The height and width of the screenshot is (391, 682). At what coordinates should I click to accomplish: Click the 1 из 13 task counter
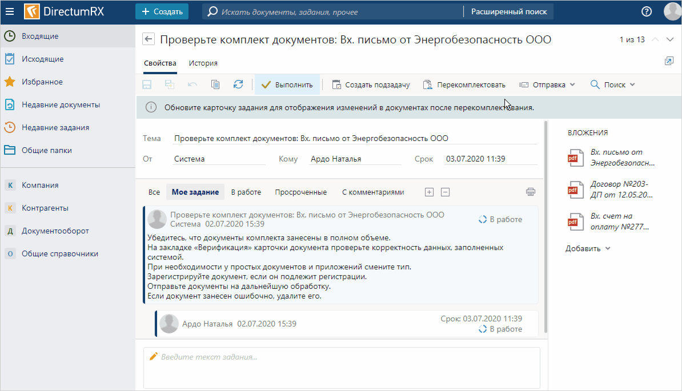tap(632, 39)
